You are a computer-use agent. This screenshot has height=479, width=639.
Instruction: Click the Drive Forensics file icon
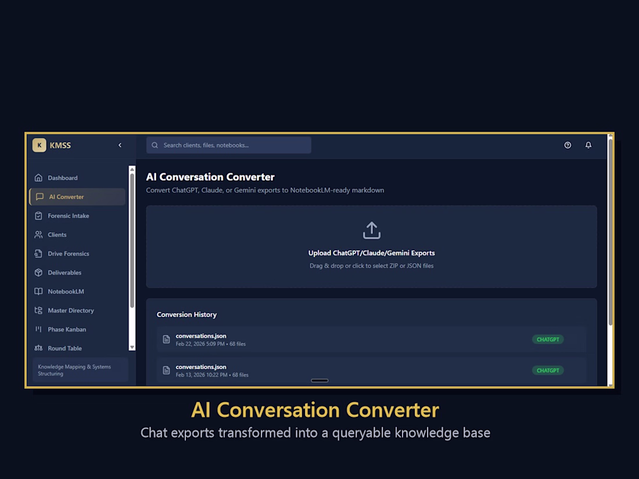tap(38, 253)
